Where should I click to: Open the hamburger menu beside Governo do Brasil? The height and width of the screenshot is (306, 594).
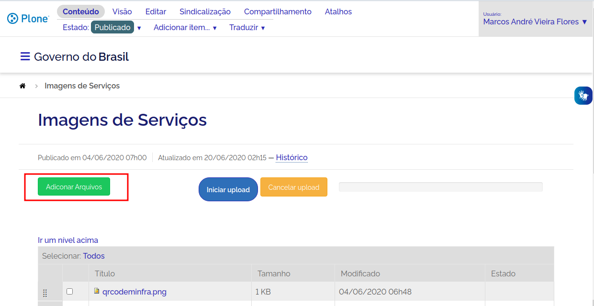pos(25,57)
